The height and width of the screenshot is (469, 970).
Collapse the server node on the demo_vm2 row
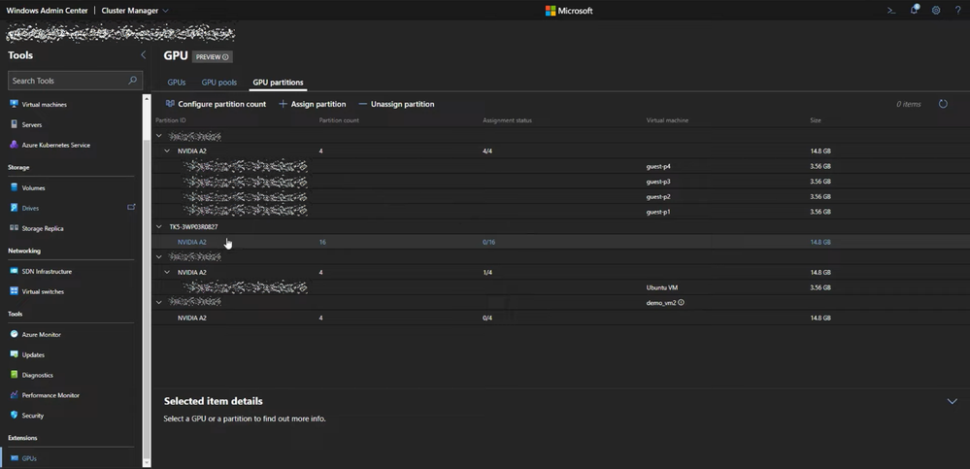click(159, 303)
